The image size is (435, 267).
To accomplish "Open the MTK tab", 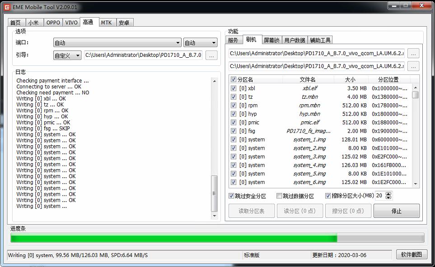I will (107, 23).
